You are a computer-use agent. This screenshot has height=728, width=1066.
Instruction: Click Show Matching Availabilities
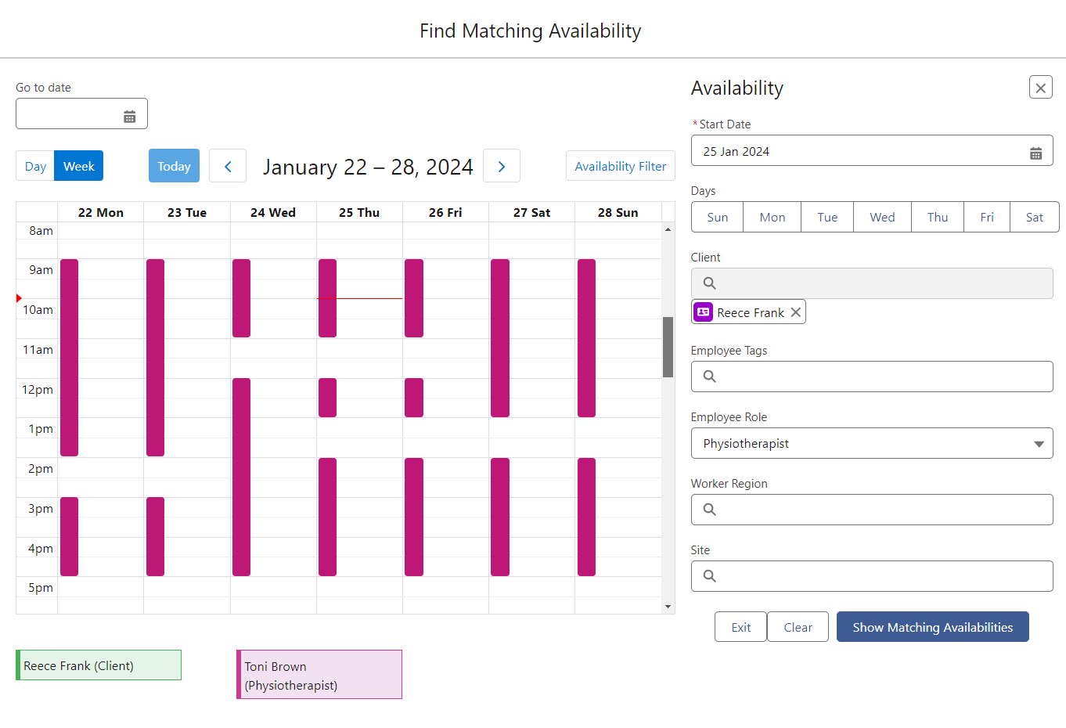932,626
